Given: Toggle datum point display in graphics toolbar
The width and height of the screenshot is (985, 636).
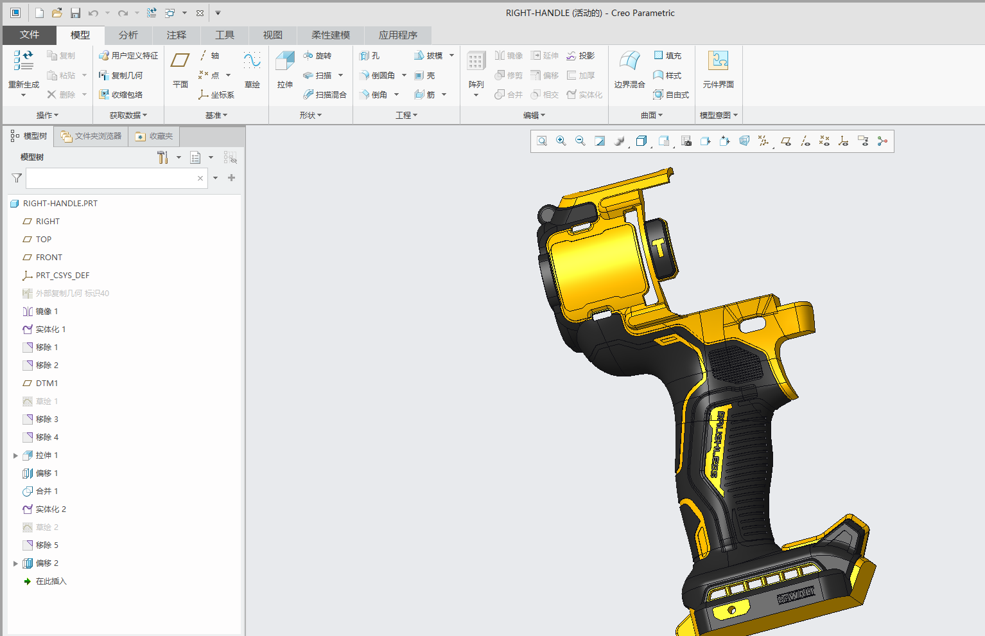Looking at the screenshot, I should click(x=823, y=141).
